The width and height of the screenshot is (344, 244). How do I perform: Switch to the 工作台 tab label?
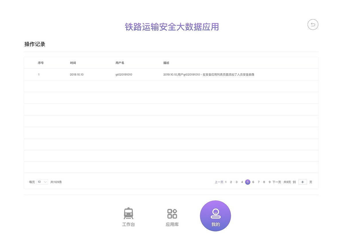coord(129,224)
